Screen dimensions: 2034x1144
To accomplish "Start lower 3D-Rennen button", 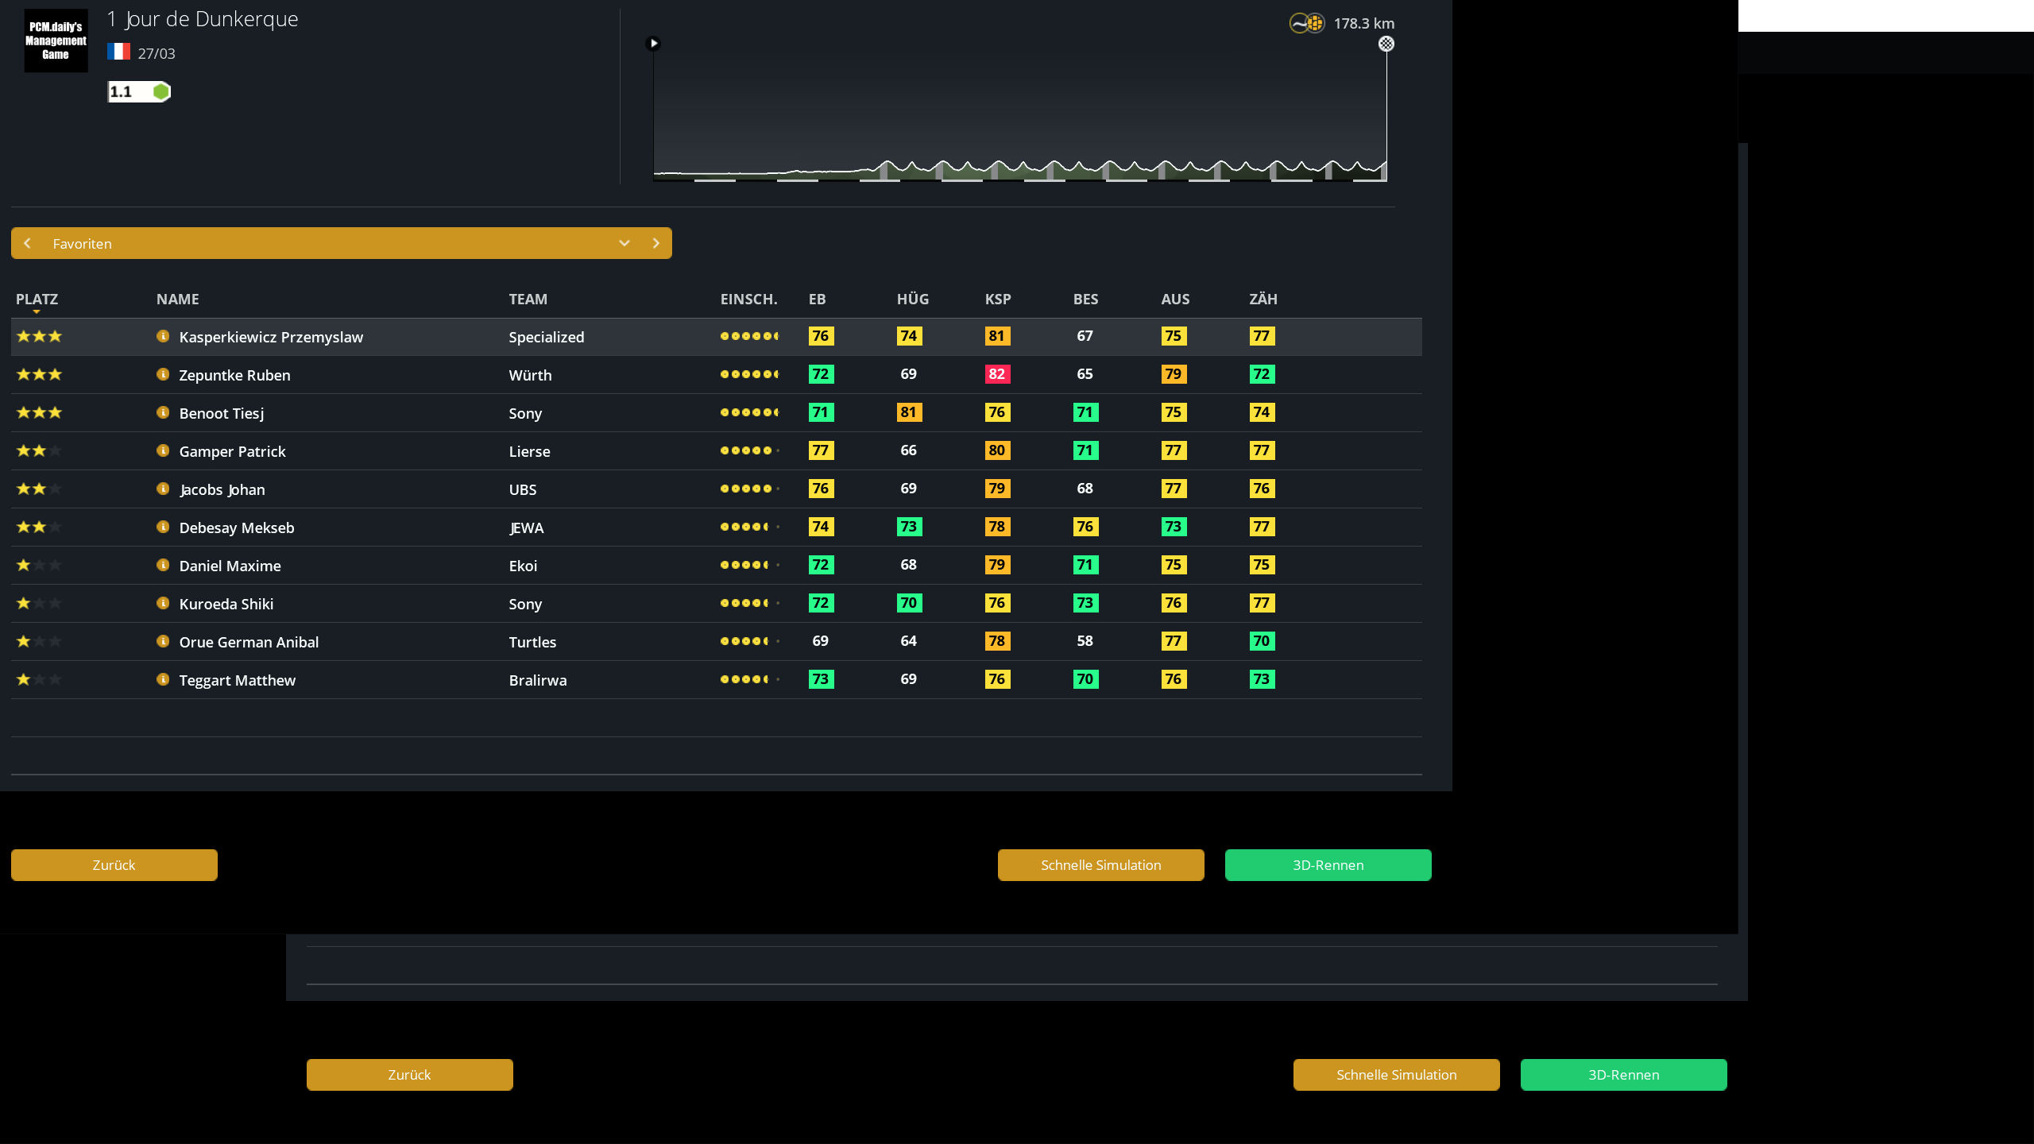I will pos(1624,1075).
